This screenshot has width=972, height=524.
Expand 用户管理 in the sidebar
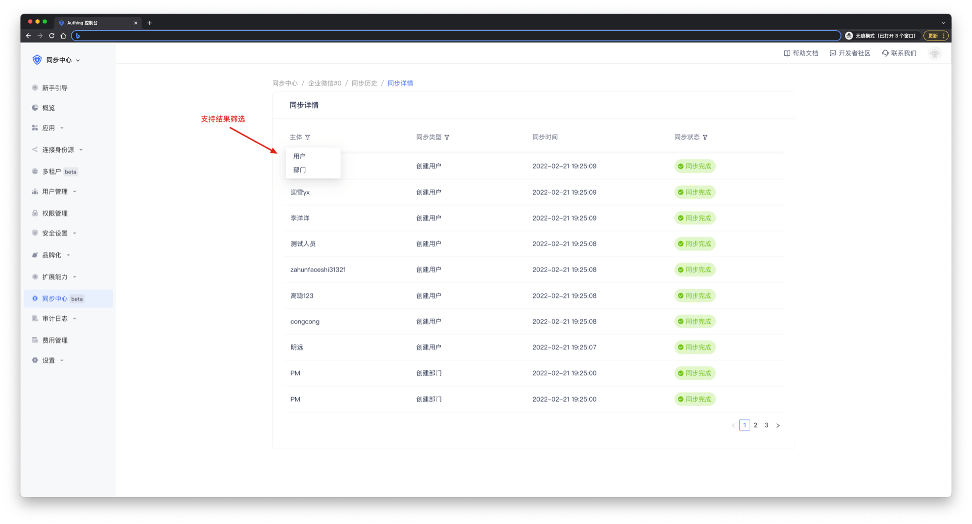[x=55, y=192]
